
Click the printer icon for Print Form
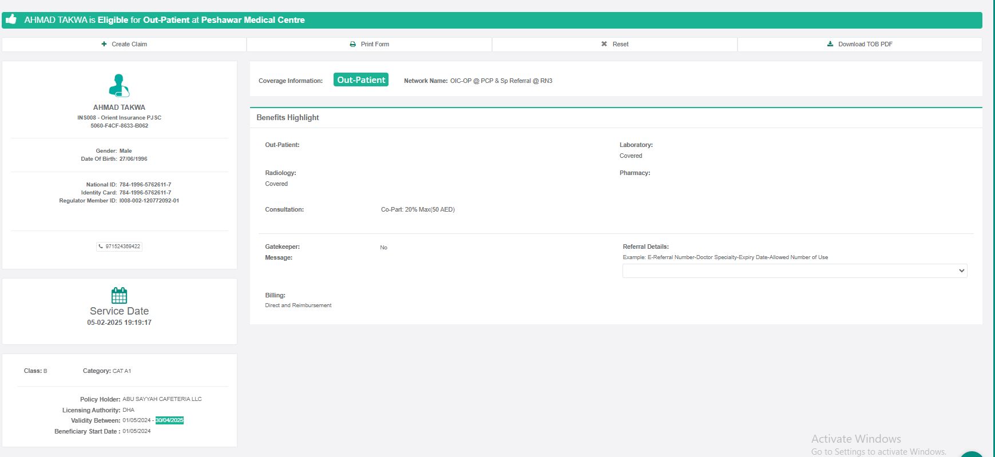click(x=352, y=44)
